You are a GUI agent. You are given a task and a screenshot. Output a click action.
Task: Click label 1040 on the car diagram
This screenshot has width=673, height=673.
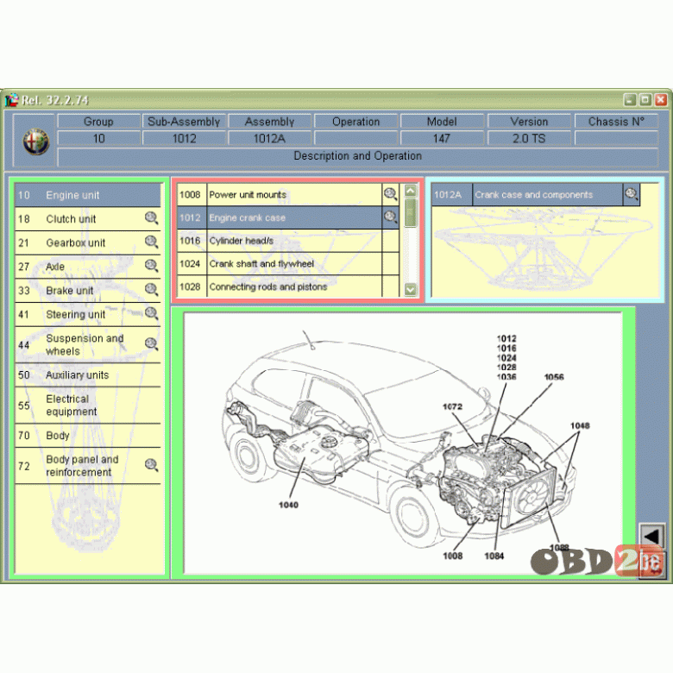[x=288, y=505]
